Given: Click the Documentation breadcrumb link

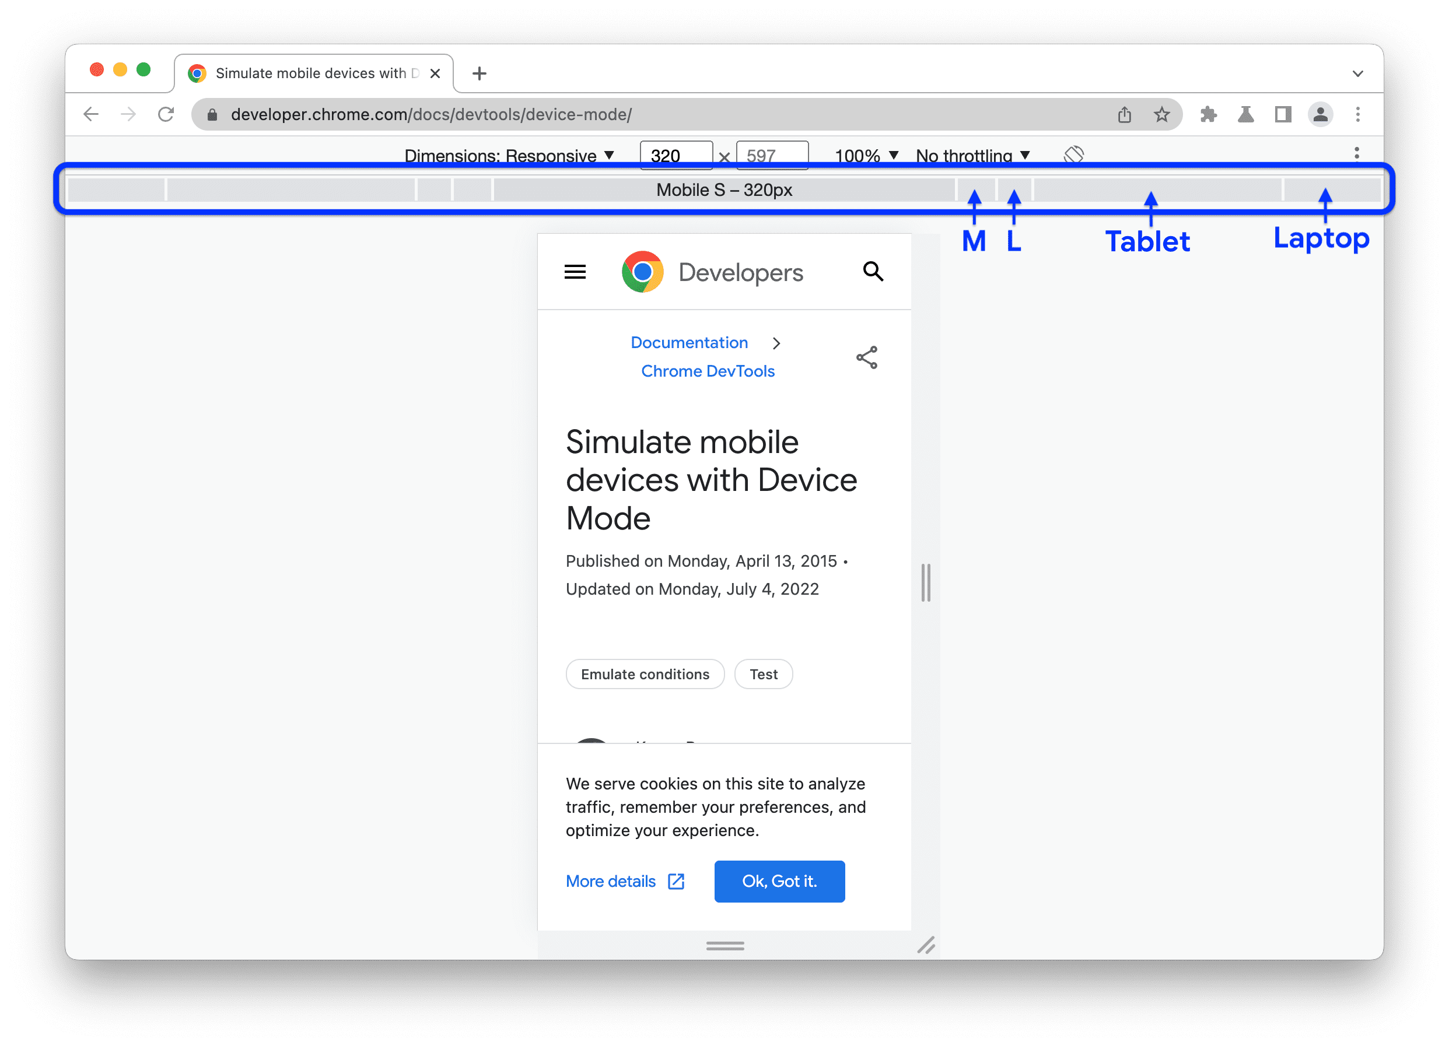Looking at the screenshot, I should 687,343.
